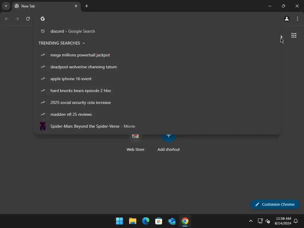
Task: Click the Customize Chrome button
Action: pos(275,204)
